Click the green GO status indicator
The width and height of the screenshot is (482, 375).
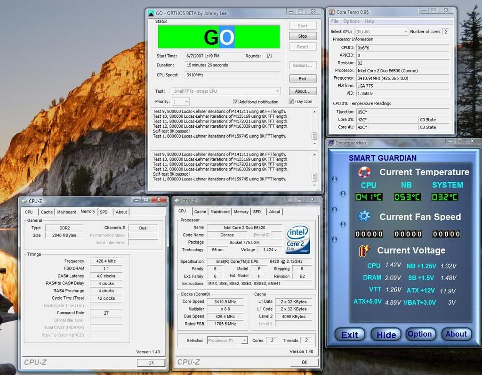[218, 37]
